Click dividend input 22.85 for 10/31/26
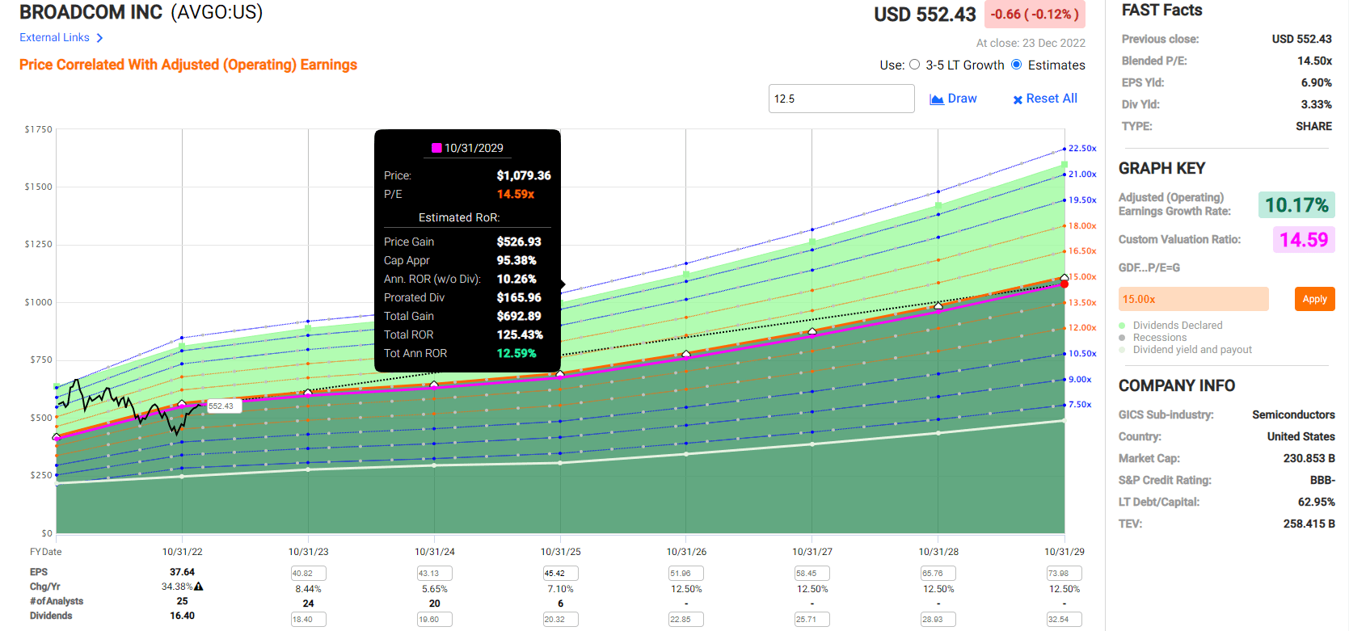The width and height of the screenshot is (1349, 631). [x=686, y=619]
